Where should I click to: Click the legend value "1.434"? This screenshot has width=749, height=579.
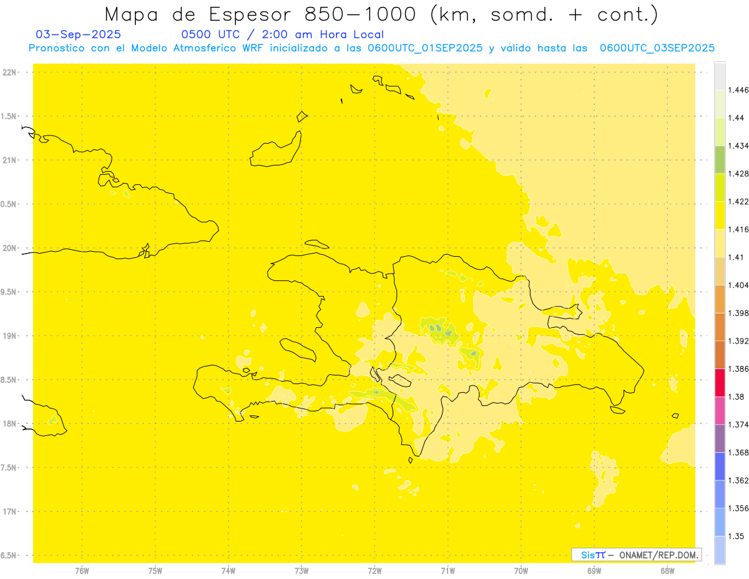(x=739, y=146)
